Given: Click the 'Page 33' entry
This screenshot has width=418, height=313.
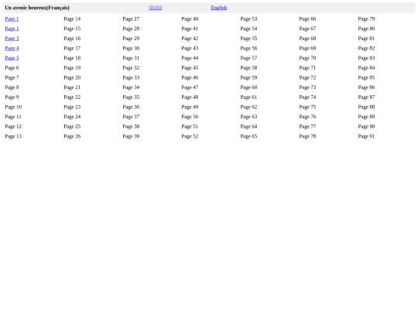Looking at the screenshot, I should tap(131, 78).
